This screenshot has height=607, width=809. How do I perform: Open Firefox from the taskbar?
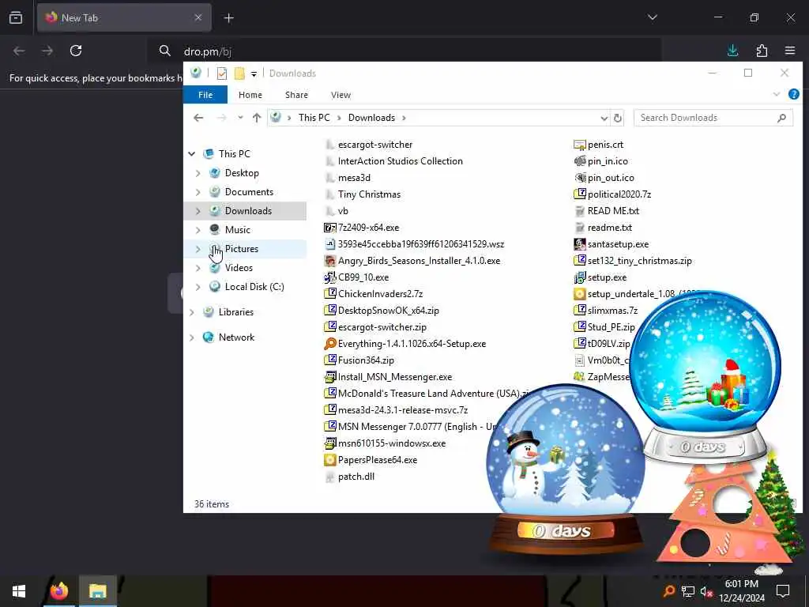[x=58, y=591]
